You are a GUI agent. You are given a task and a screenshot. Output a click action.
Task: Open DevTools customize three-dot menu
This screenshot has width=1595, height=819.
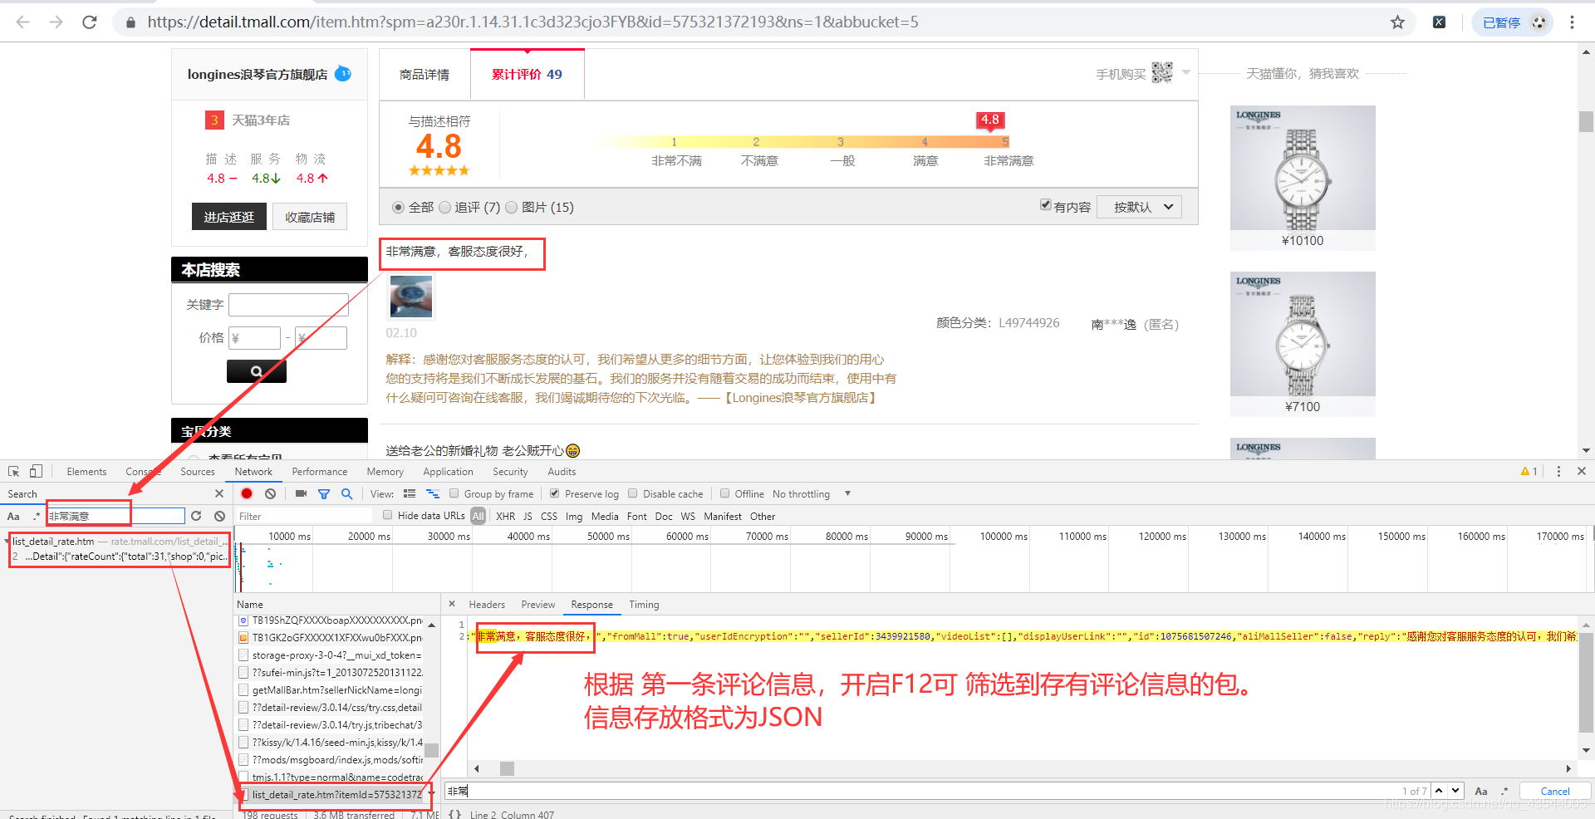coord(1558,471)
